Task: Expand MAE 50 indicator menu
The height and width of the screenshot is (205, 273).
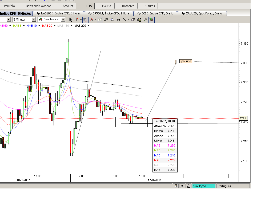Action: click(x=10, y=26)
